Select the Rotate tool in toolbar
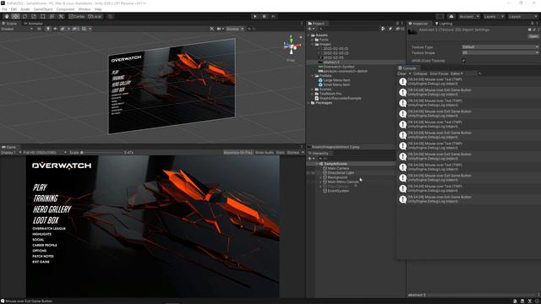Screen dimensions: 541x304 click(25, 16)
